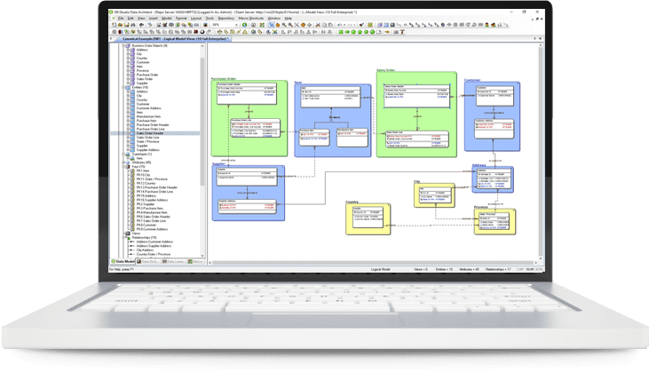The image size is (649, 372).
Task: Select Country-State / Province relationship in tree
Action: pyautogui.click(x=153, y=254)
